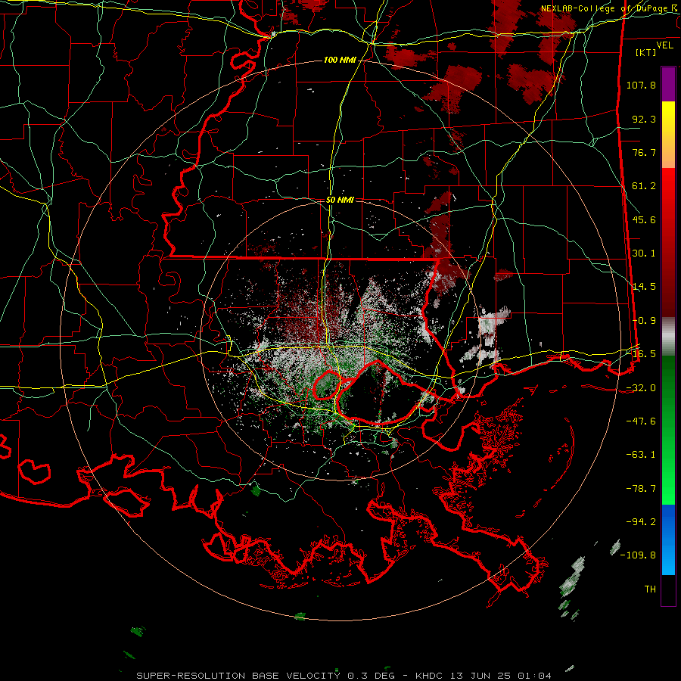Select the 92.3 scale value
The width and height of the screenshot is (681, 681).
click(x=644, y=119)
